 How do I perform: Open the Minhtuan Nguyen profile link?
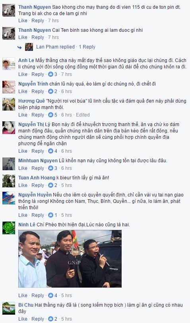coord(38,160)
